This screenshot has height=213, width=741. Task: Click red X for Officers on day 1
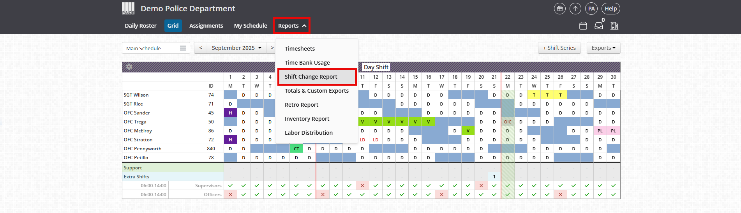point(230,194)
